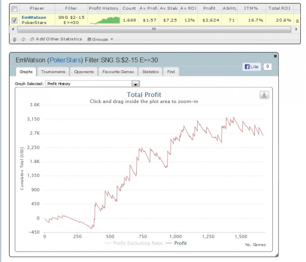Open the Favourite Games tab
Viewport: 306px width, 262px height.
coord(118,72)
